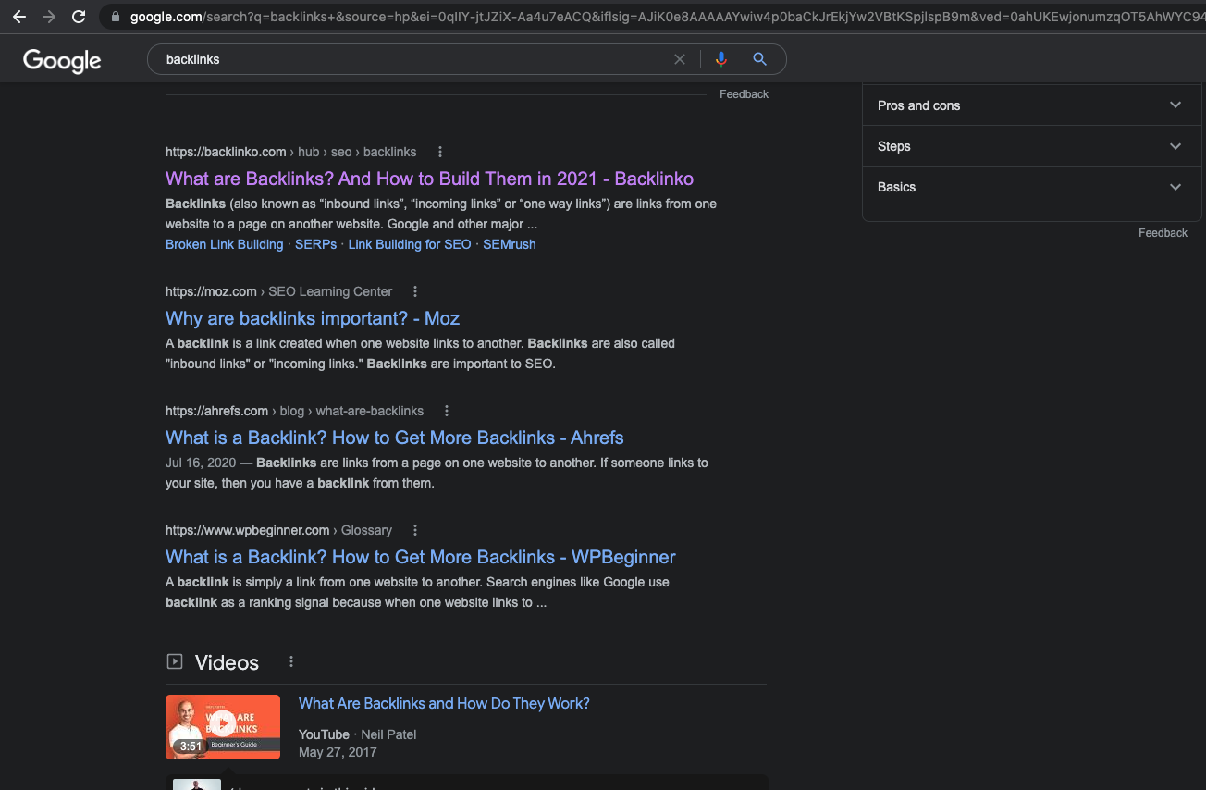Click the Google logo

coord(62,60)
